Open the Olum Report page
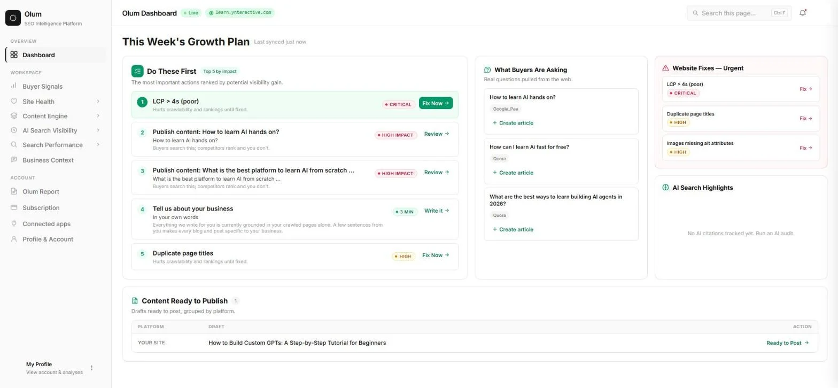Image resolution: width=838 pixels, height=388 pixels. click(x=56, y=191)
